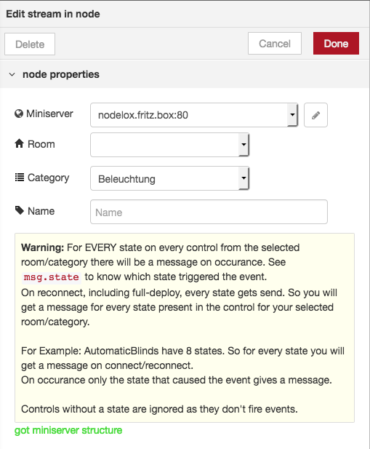Click the pencil edit Miniserver icon
Viewport: 370px width, 449px height.
(x=315, y=115)
